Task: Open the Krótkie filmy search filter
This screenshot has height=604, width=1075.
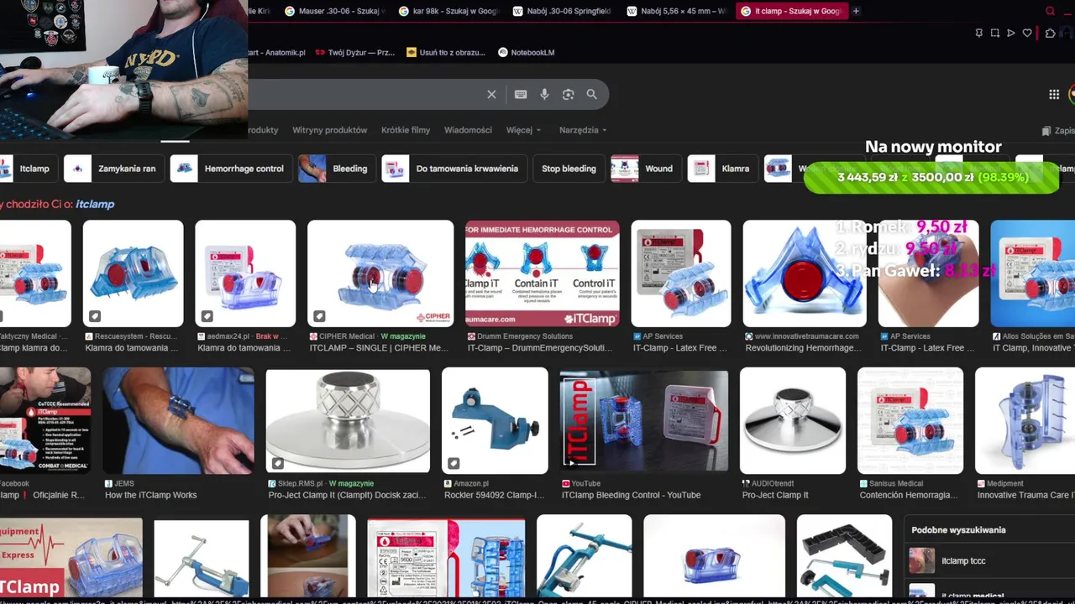Action: pyautogui.click(x=406, y=130)
